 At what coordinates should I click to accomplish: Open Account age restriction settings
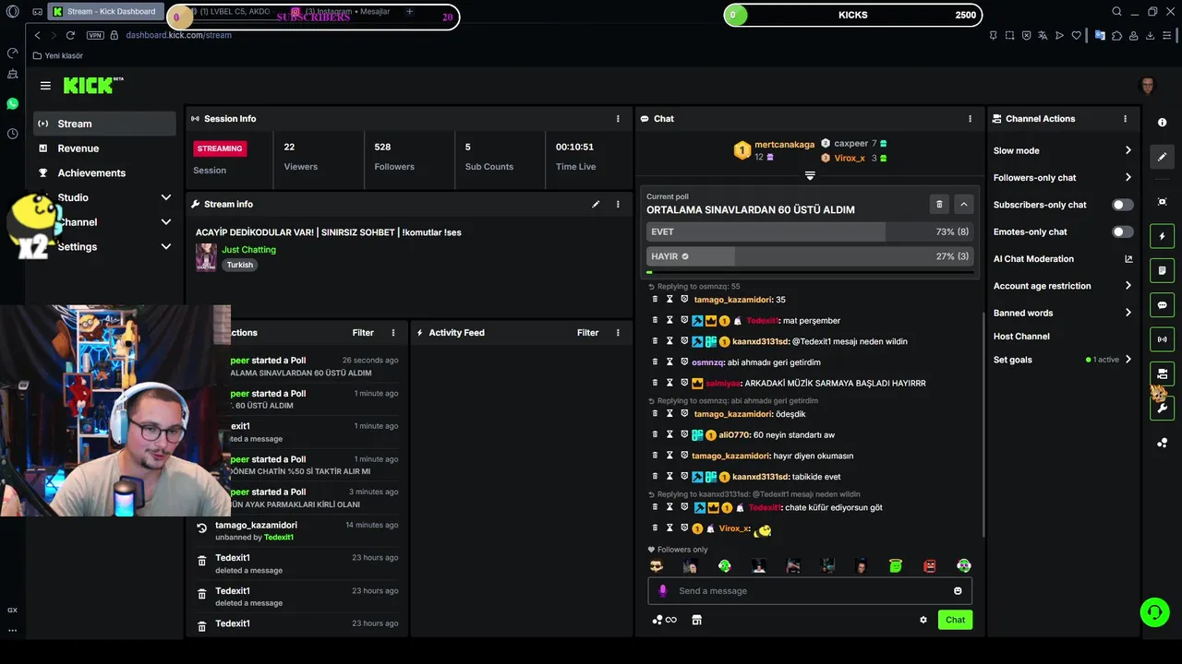pyautogui.click(x=1062, y=286)
